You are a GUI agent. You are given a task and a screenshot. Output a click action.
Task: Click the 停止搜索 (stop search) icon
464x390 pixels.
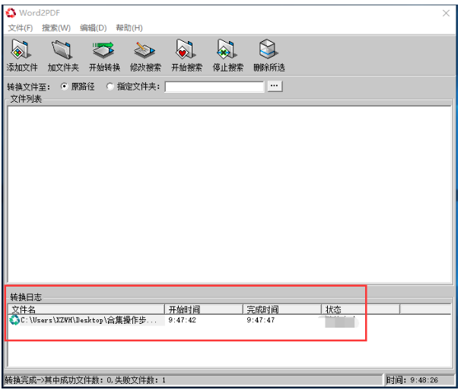[227, 55]
